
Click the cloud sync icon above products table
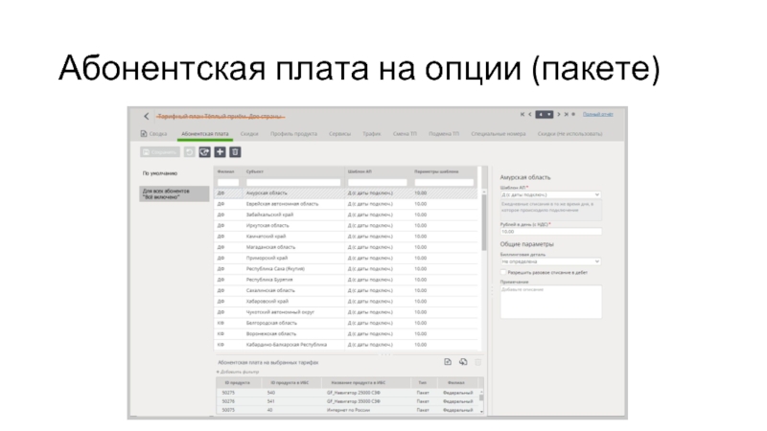coord(463,362)
